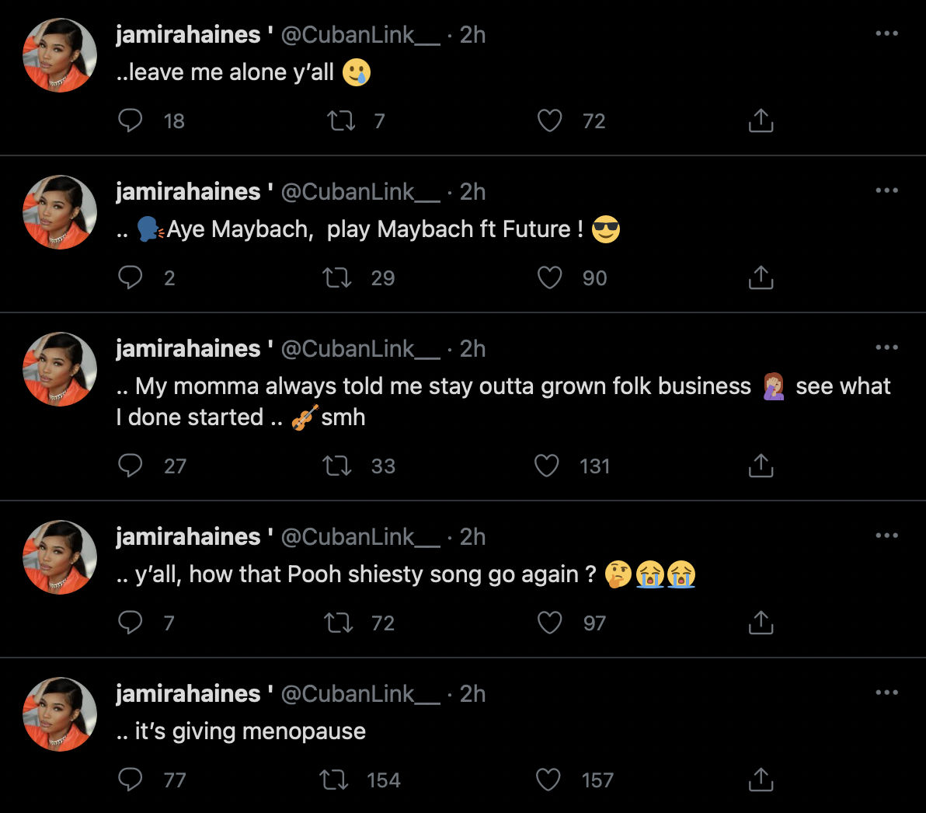Like the "Pooh shiesty song" tweet
Screen dimensions: 926x813
click(x=549, y=623)
